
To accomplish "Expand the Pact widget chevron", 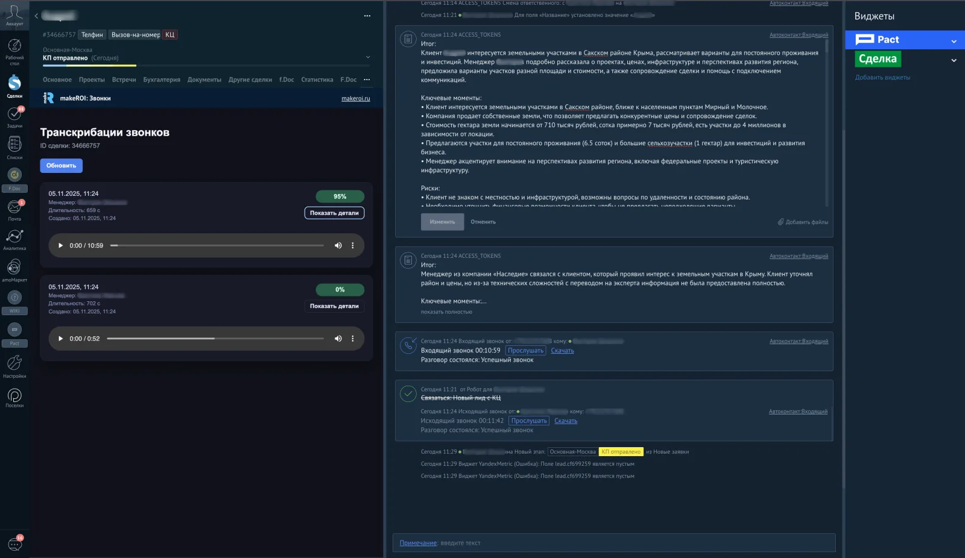I will (x=954, y=42).
